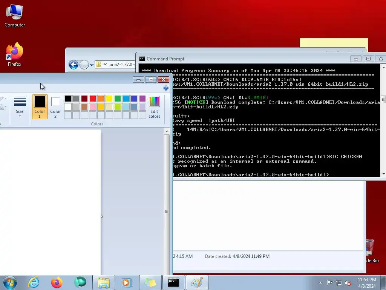The height and width of the screenshot is (290, 386).
Task: Click the Paint Help question mark icon
Action: pyautogui.click(x=166, y=88)
